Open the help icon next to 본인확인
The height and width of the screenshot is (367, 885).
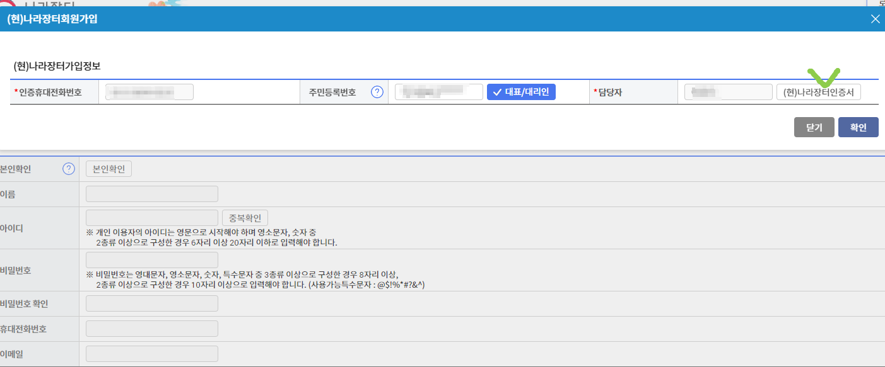point(69,169)
